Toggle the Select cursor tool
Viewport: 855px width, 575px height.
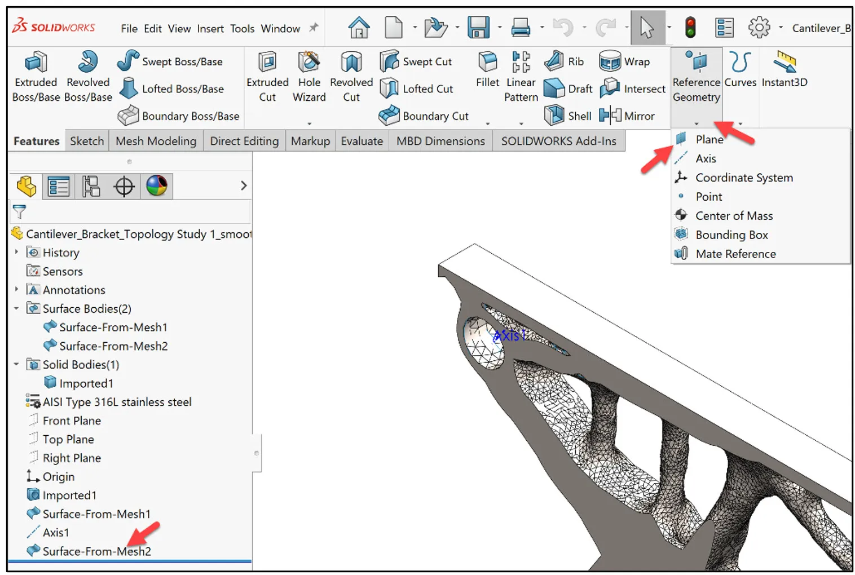coord(647,28)
